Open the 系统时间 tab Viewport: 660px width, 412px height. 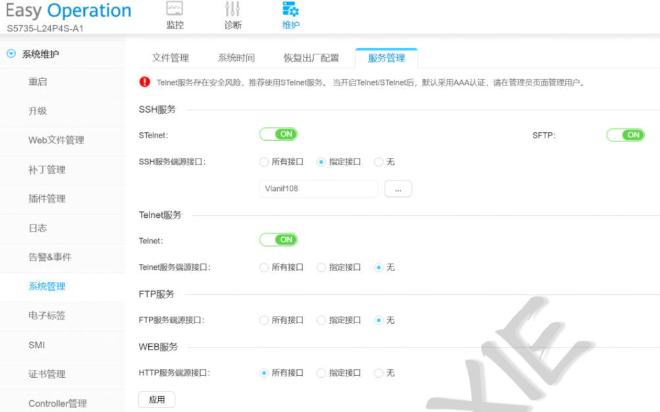(236, 58)
